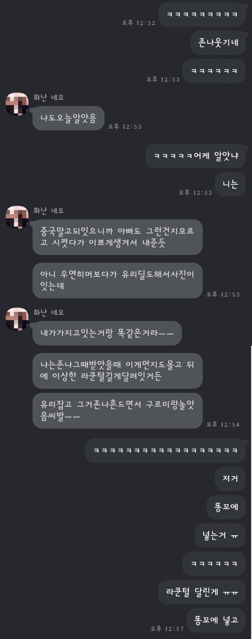Select the 넣는거 ㅠ sent bubble
The width and height of the screenshot is (252, 639).
220,535
